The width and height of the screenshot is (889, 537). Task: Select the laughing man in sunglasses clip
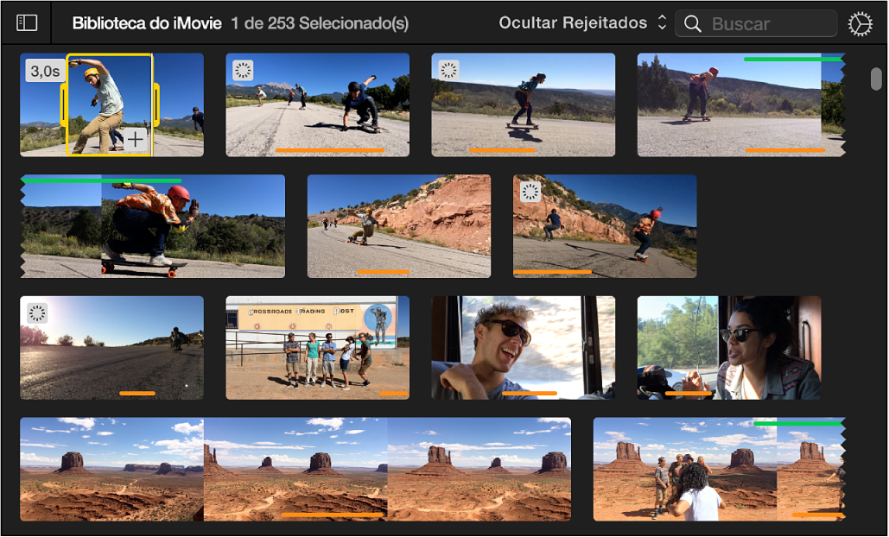[x=523, y=347]
